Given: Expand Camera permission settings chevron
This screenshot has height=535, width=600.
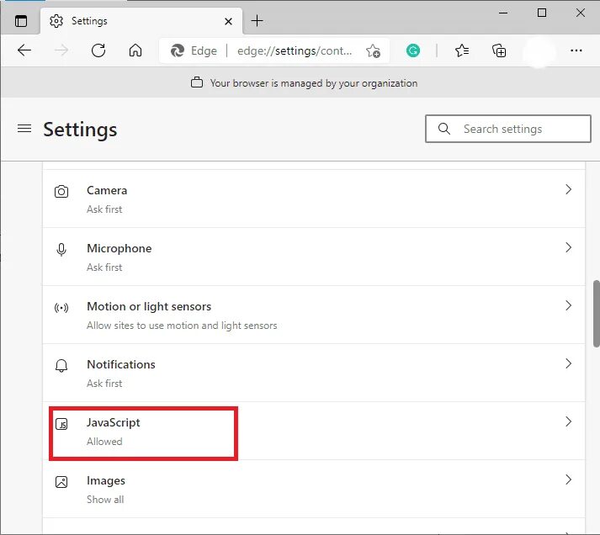Looking at the screenshot, I should pyautogui.click(x=568, y=190).
